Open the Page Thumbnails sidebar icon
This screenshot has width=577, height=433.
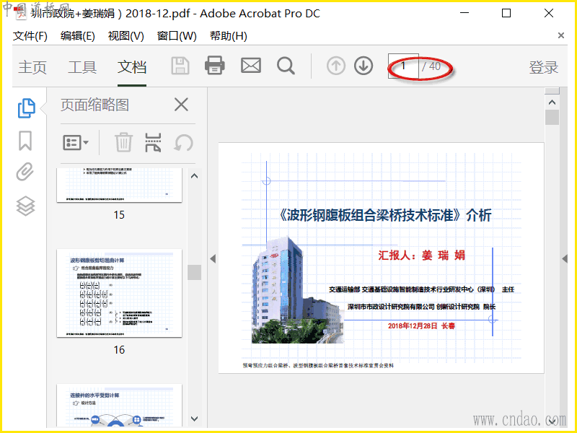click(27, 108)
